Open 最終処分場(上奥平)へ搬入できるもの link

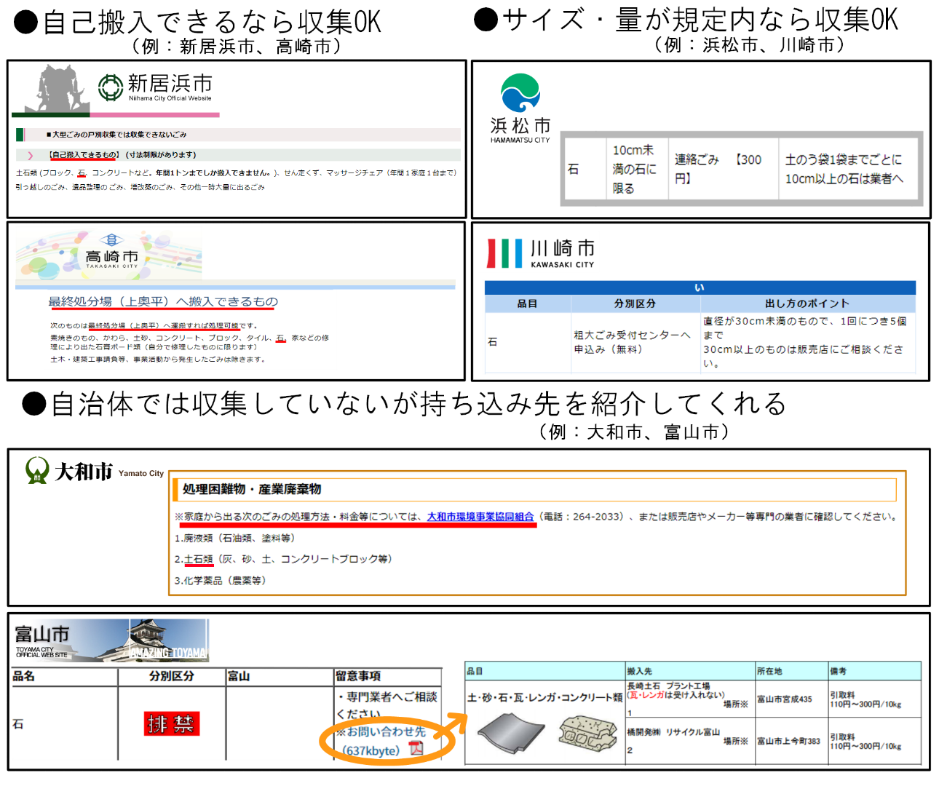point(163,301)
